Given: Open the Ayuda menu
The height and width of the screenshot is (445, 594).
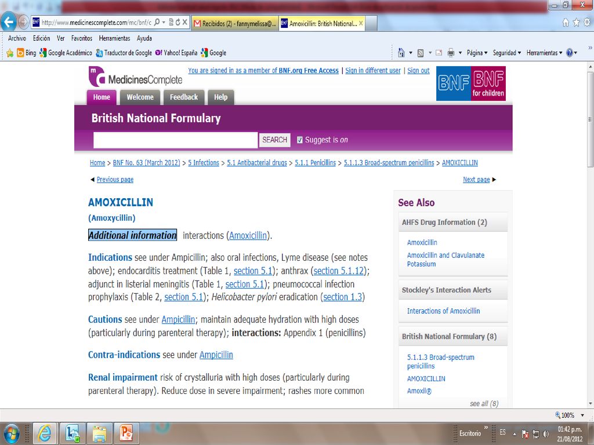Looking at the screenshot, I should point(144,38).
